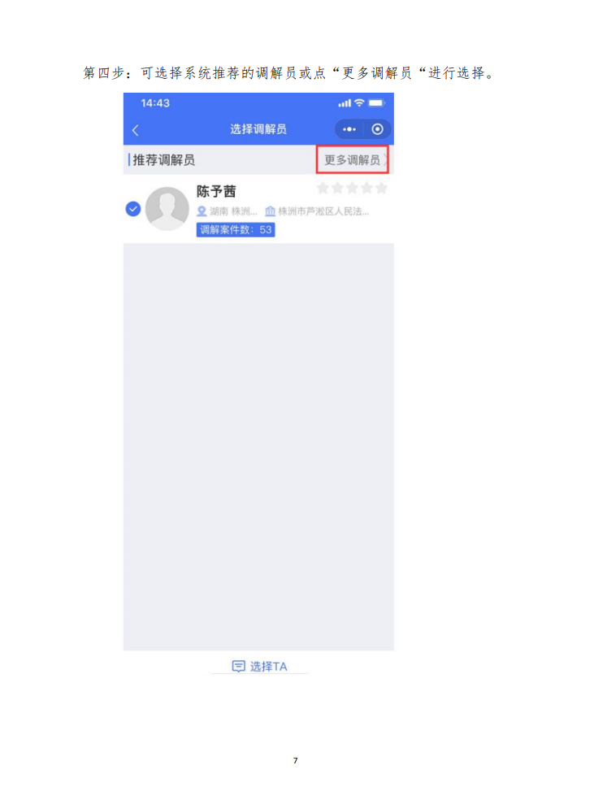Click the 推荐调解员 section heading

(x=164, y=160)
